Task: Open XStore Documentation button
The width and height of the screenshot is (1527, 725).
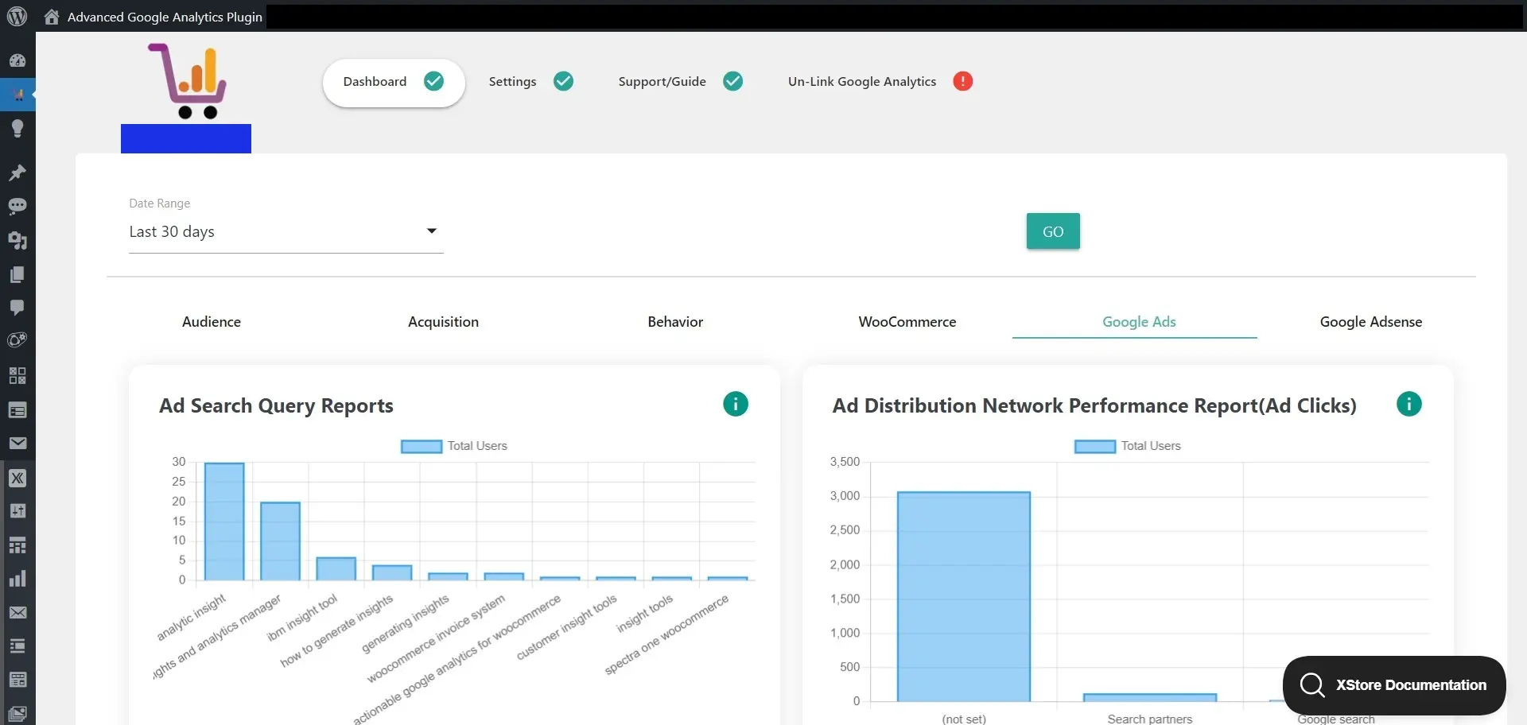Action: pos(1394,685)
